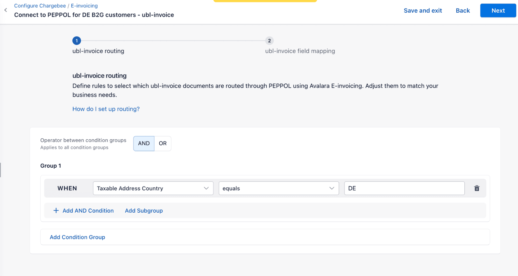Navigate to E-invoicing breadcrumb
Screen dimensions: 518x276
pos(84,6)
